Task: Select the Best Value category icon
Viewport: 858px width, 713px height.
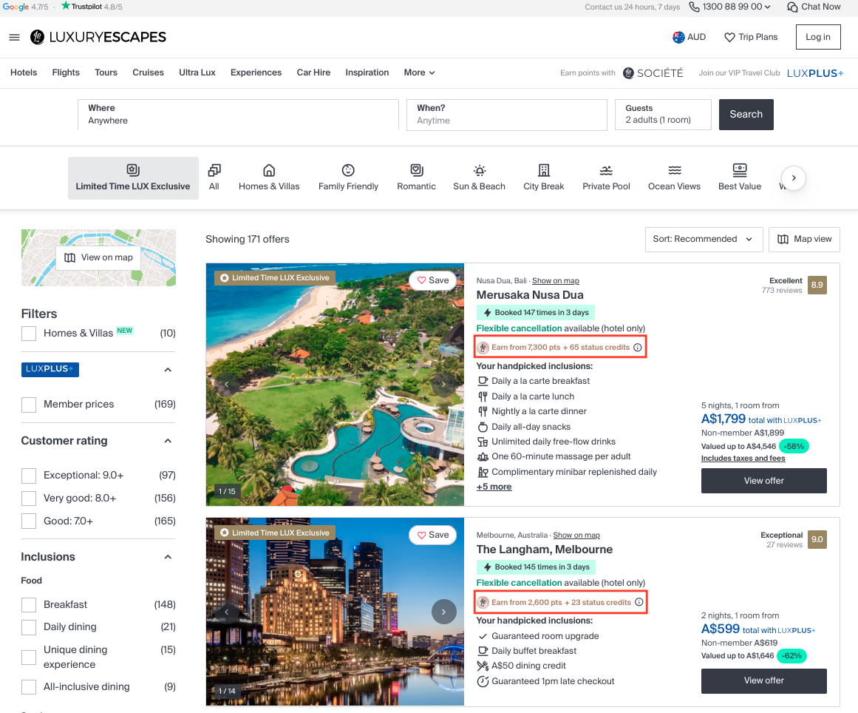Action: coord(739,170)
